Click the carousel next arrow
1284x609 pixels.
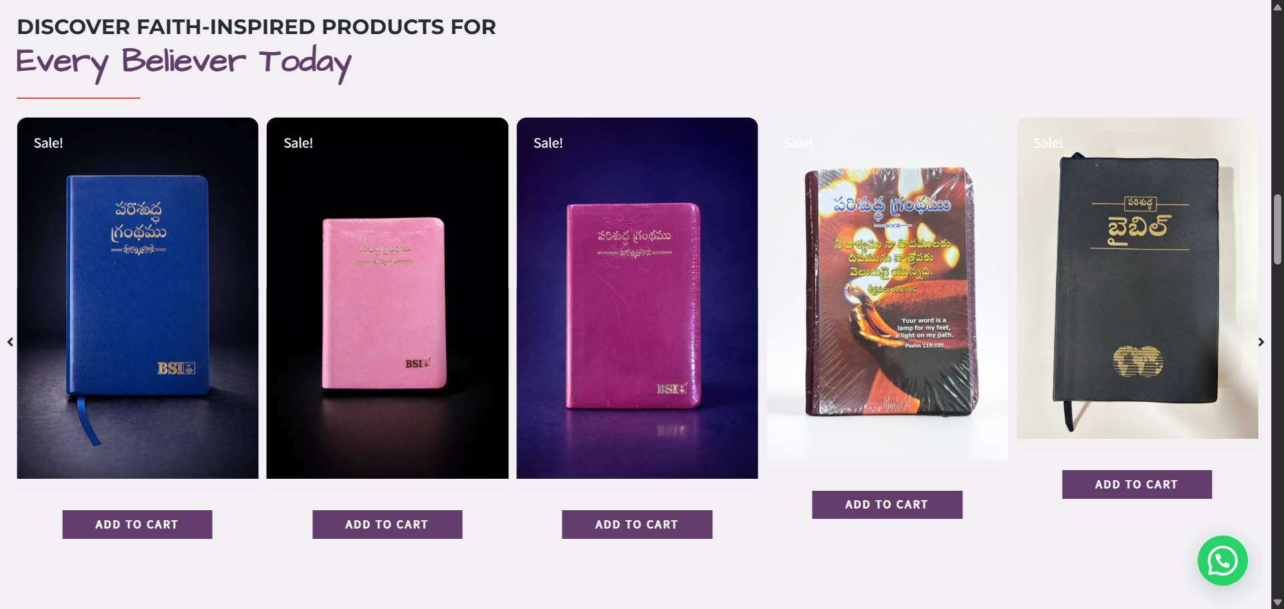point(1261,342)
